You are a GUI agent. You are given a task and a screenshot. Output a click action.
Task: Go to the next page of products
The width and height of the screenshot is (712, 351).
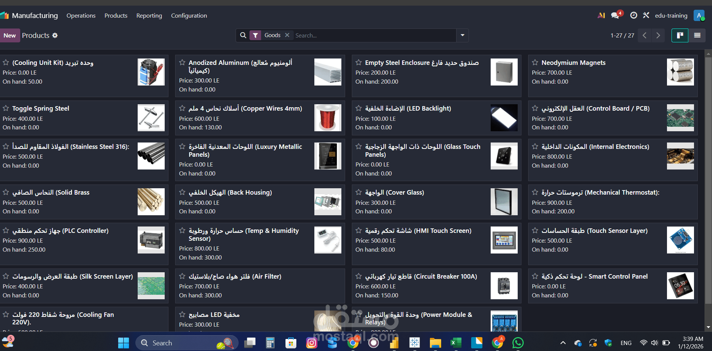coord(658,35)
